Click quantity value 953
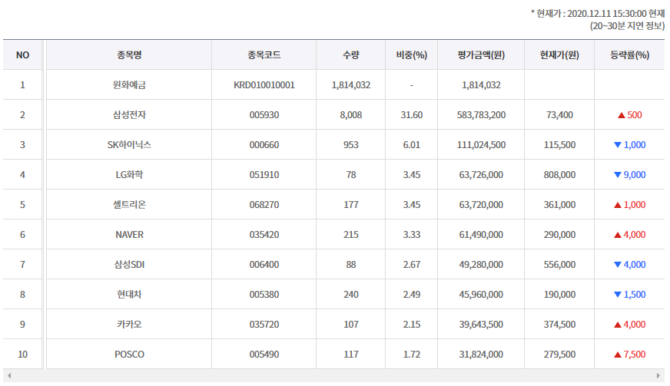The width and height of the screenshot is (670, 386). click(351, 145)
